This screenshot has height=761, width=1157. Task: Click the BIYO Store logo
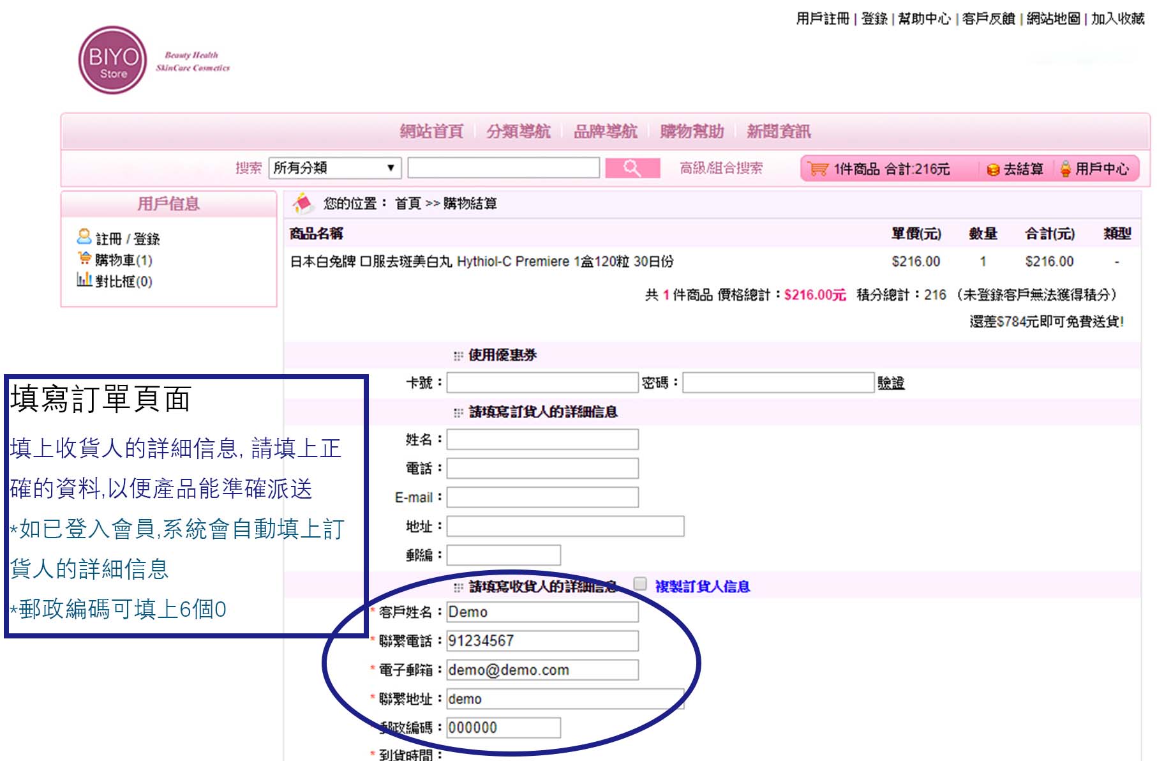coord(113,61)
